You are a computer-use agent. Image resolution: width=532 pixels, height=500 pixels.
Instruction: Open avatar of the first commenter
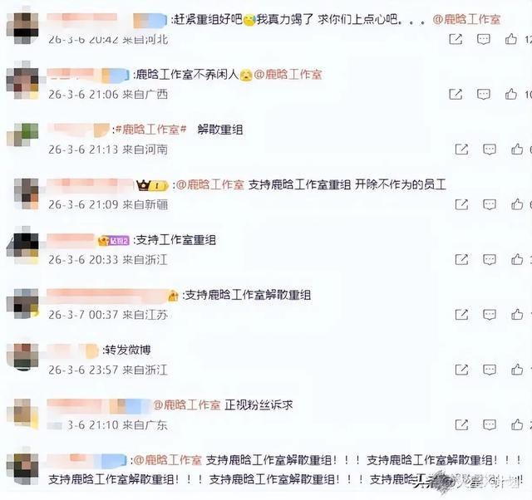22,27
